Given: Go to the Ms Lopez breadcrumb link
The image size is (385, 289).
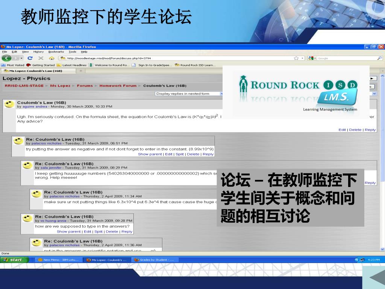Looking at the screenshot, I should tap(60, 86).
